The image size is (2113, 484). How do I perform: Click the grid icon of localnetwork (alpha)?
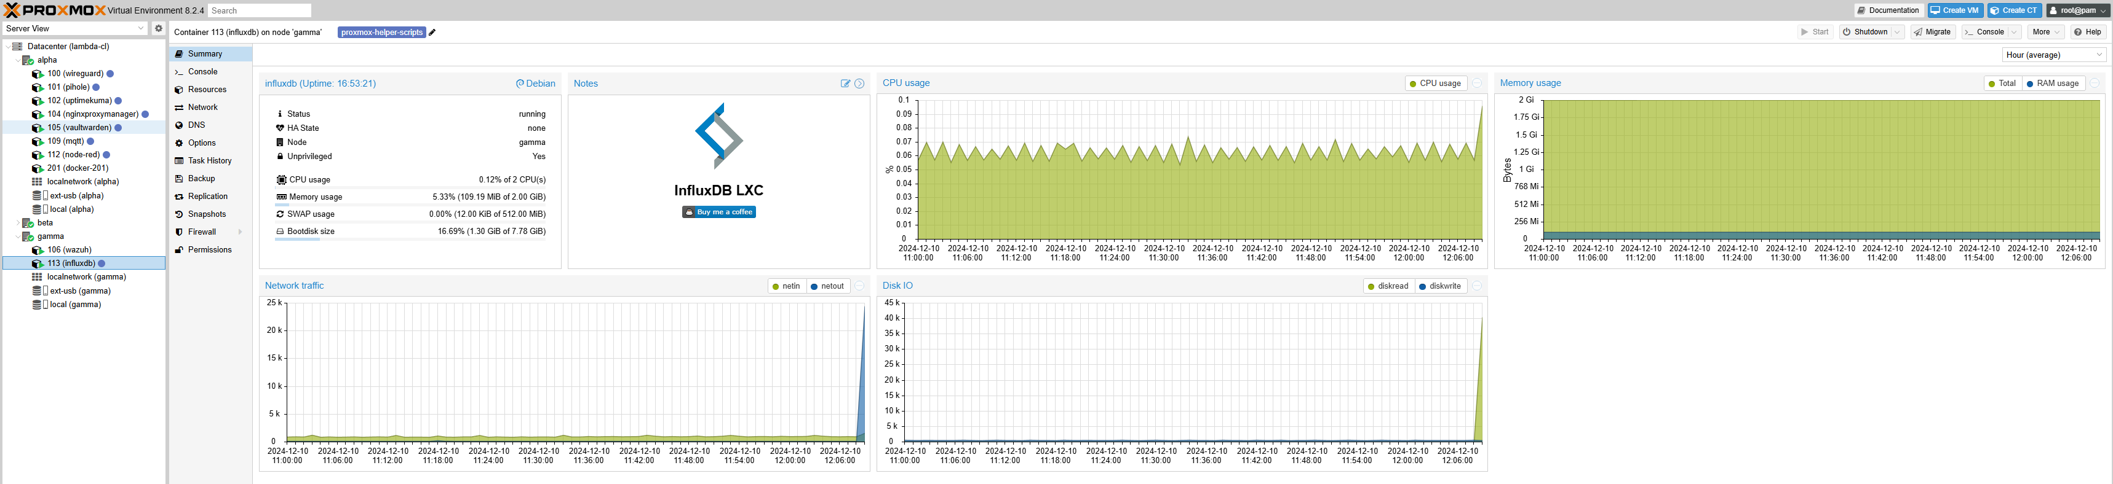[x=37, y=182]
